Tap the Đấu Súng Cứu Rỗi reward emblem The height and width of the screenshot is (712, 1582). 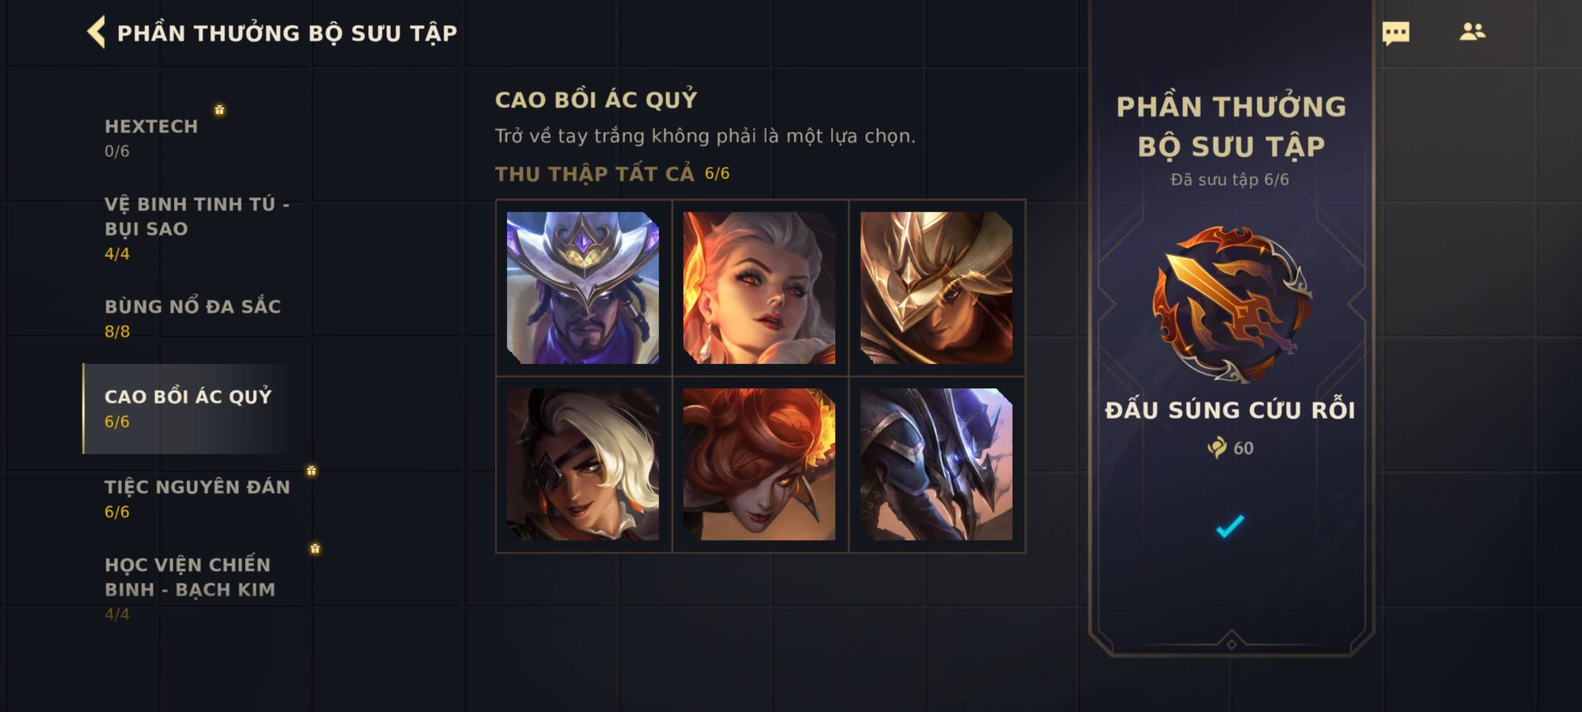(1231, 304)
